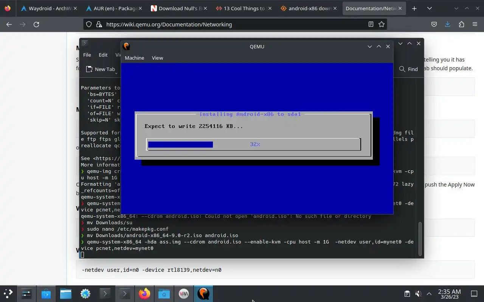Open the Pocket save icon

pos(434,24)
